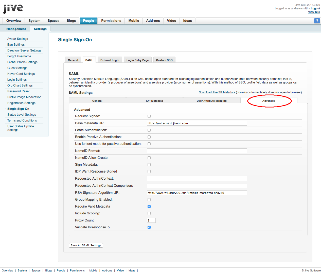Switch to User Attribute Mapping tab
This screenshot has width=321, height=274.
(212, 100)
